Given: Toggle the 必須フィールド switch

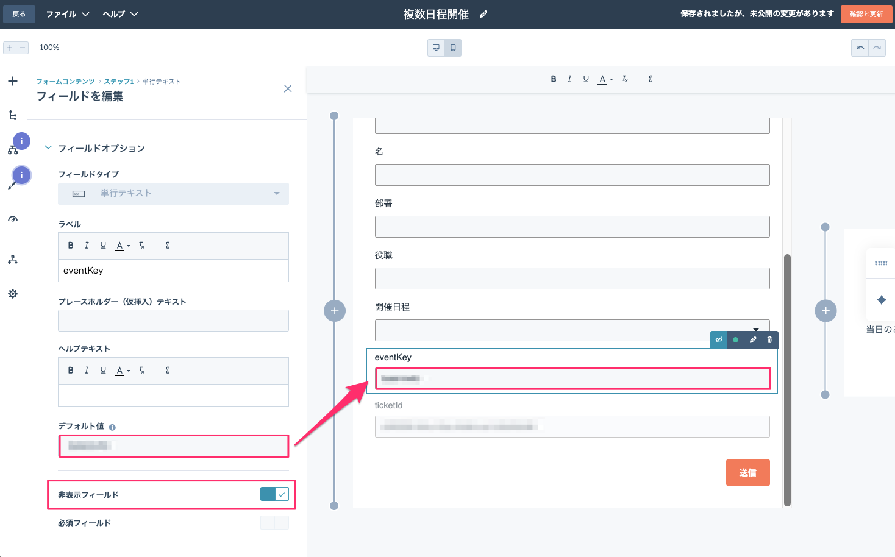Looking at the screenshot, I should (x=274, y=522).
